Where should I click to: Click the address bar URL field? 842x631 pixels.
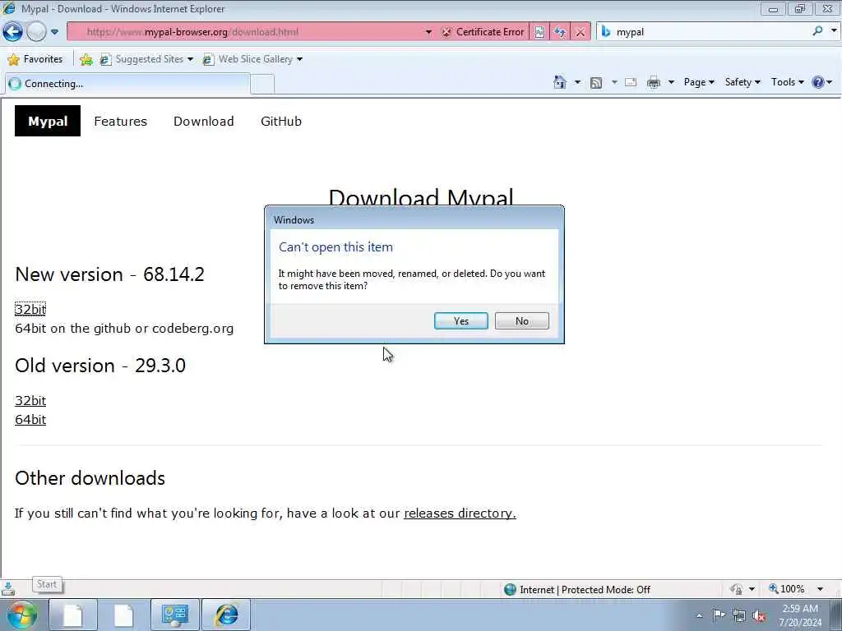[x=247, y=32]
